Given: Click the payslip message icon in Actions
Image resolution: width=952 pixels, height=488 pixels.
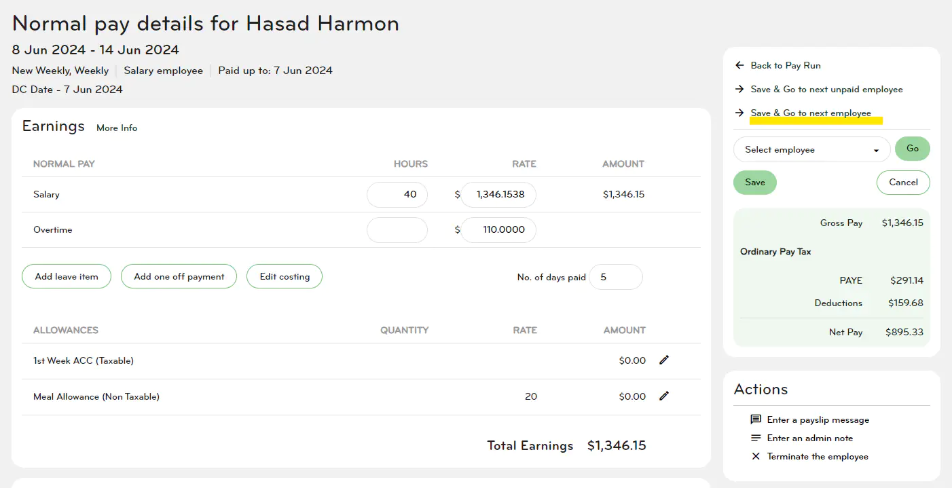Looking at the screenshot, I should (x=756, y=419).
